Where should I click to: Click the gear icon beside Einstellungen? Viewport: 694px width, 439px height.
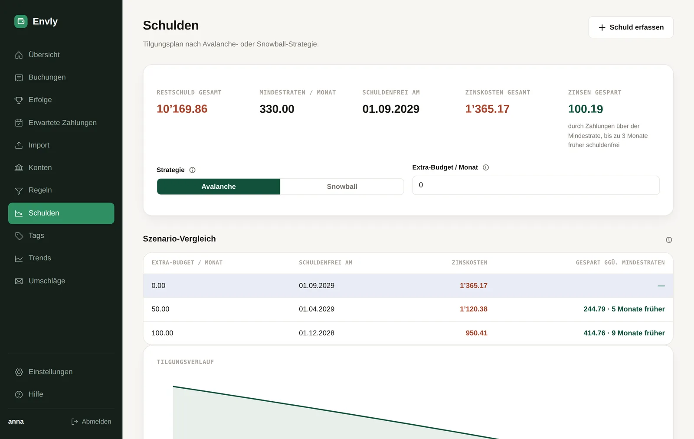(x=19, y=372)
